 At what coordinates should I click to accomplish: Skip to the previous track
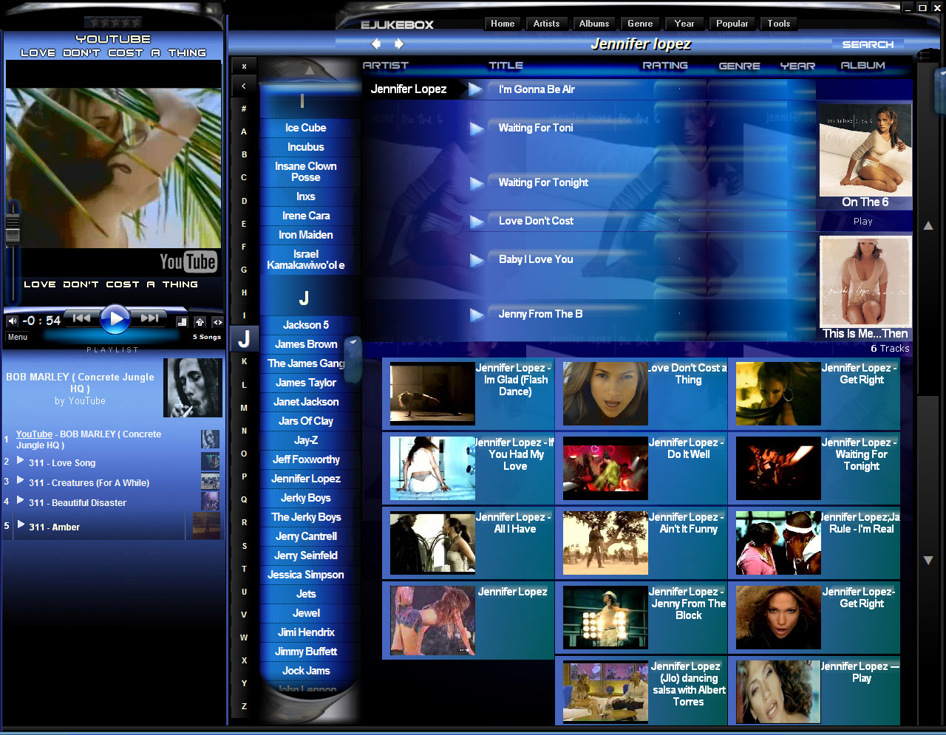click(81, 318)
